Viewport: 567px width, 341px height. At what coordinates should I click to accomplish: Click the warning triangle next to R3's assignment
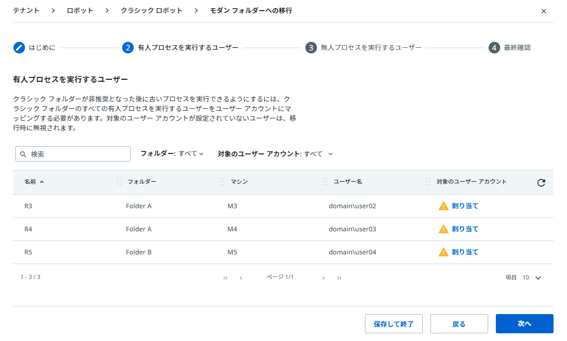pyautogui.click(x=443, y=205)
